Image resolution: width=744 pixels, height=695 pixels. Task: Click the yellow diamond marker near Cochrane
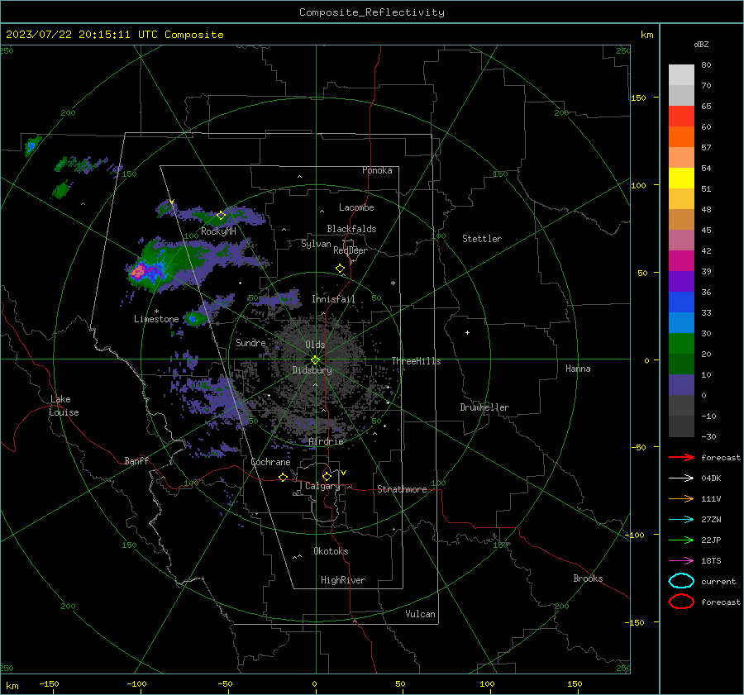[284, 477]
